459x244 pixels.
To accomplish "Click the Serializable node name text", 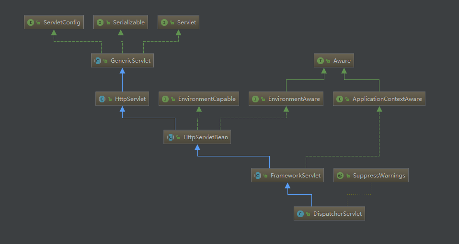I will click(128, 22).
